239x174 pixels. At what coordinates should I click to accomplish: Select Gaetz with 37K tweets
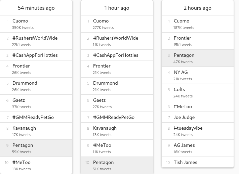(x=36, y=103)
